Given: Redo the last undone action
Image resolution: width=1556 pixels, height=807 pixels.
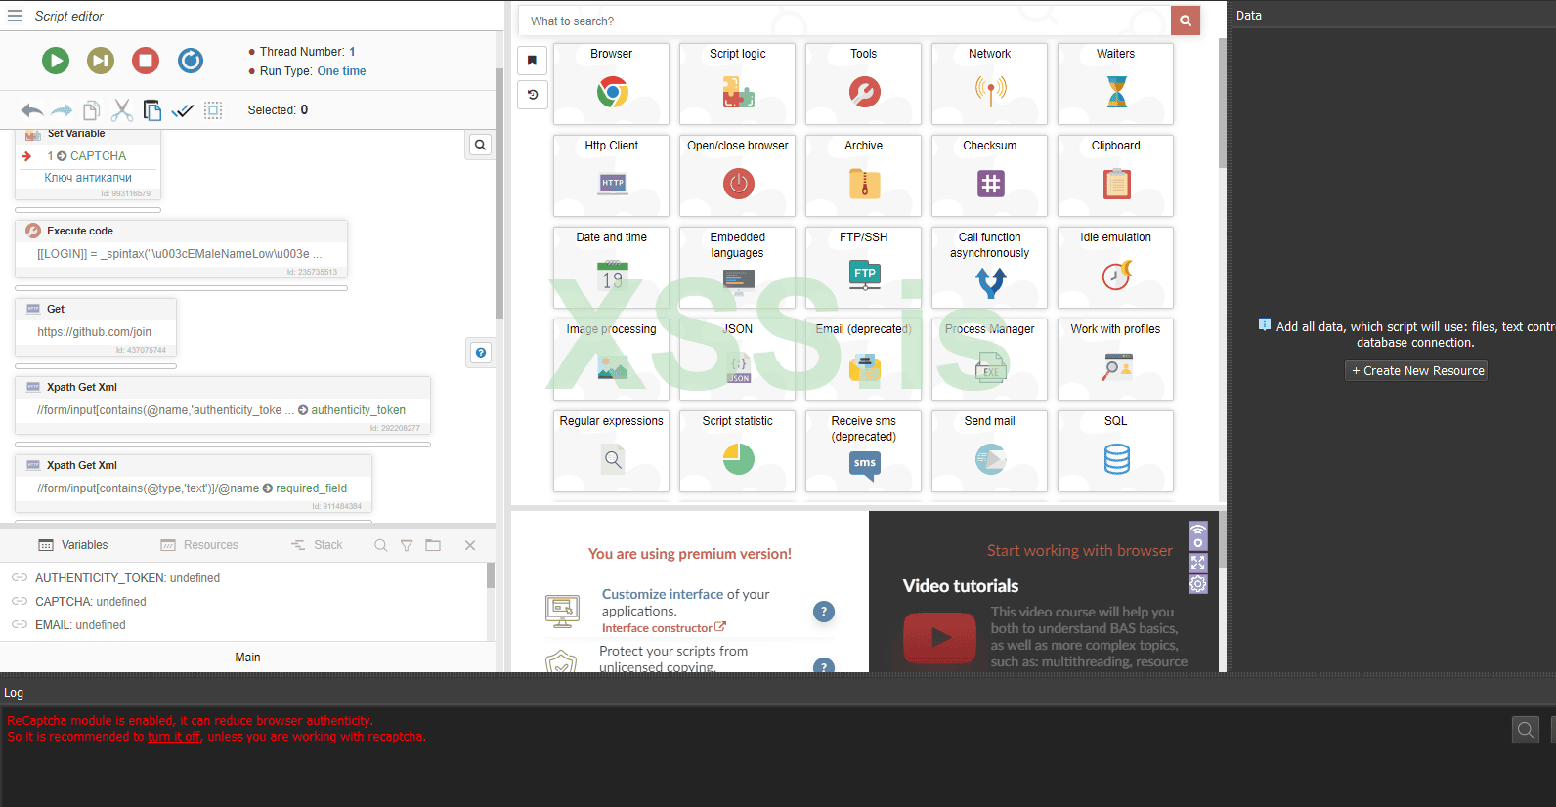Looking at the screenshot, I should click(x=62, y=110).
